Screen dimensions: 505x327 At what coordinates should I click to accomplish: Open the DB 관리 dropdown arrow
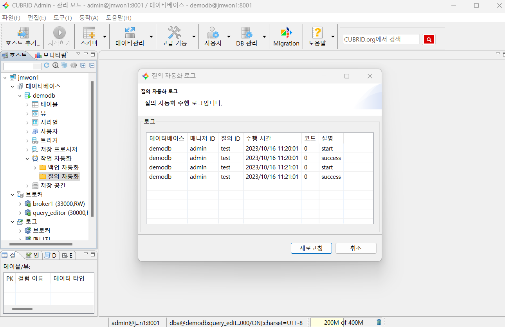[264, 36]
